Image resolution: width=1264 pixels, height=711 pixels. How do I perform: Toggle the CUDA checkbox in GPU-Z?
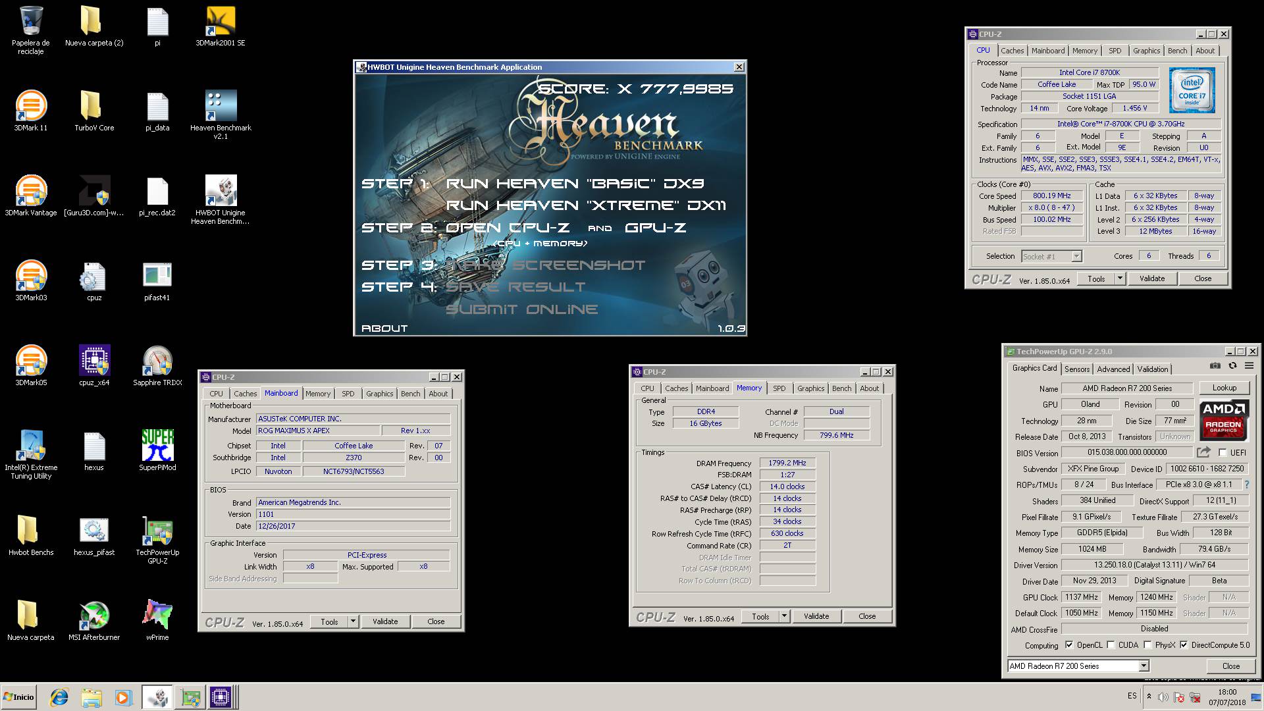point(1111,645)
